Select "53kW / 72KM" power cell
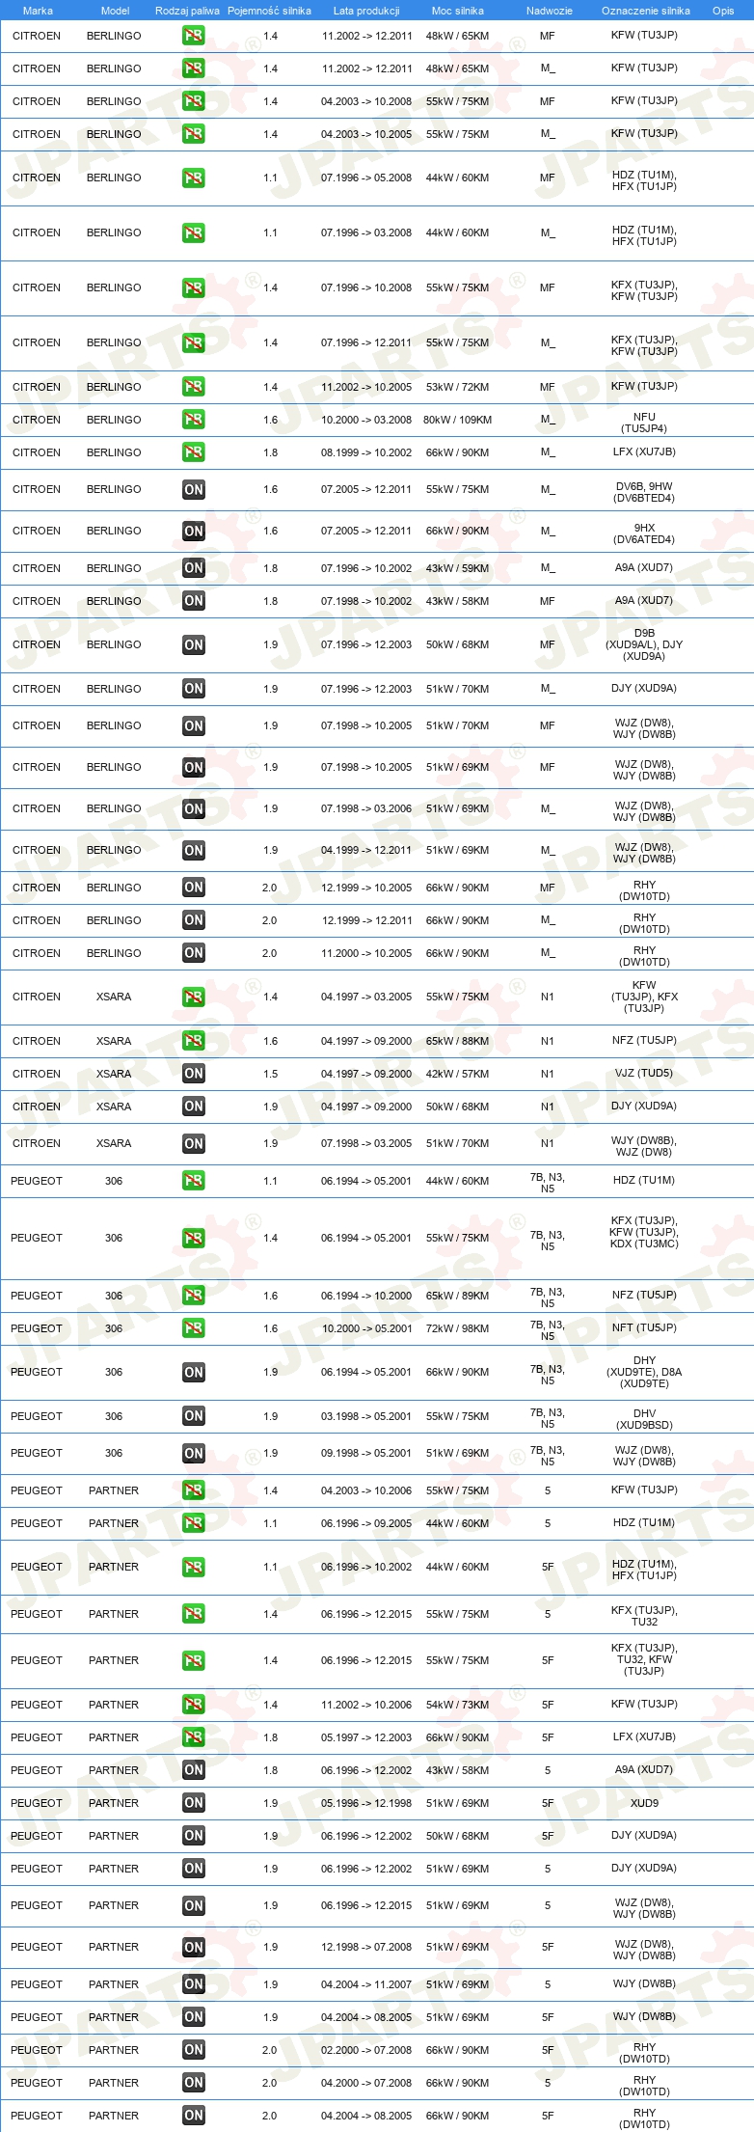 point(457,387)
